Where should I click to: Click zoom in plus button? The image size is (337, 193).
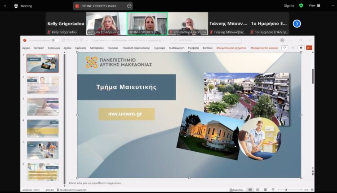pos(301,190)
